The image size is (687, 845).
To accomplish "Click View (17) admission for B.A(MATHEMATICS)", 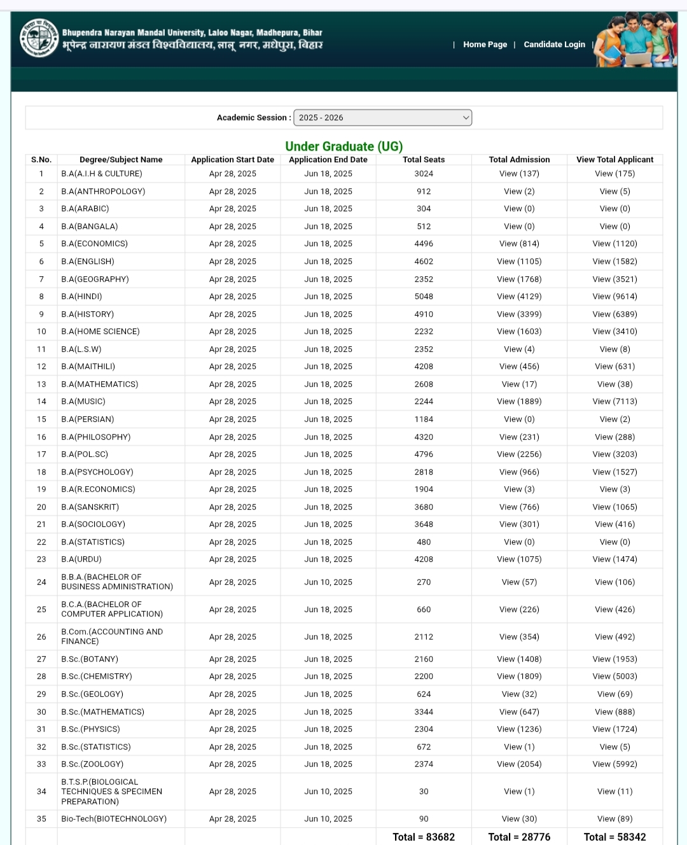I will click(x=519, y=384).
